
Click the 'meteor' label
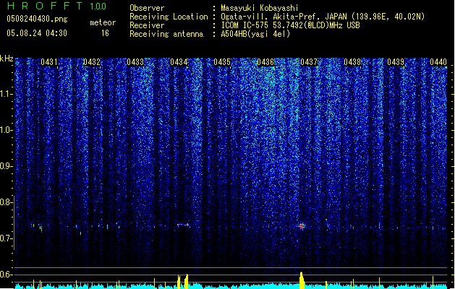tap(103, 22)
